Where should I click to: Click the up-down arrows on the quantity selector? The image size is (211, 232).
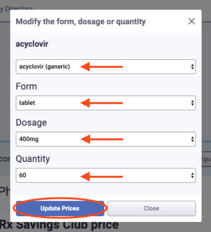(192, 175)
